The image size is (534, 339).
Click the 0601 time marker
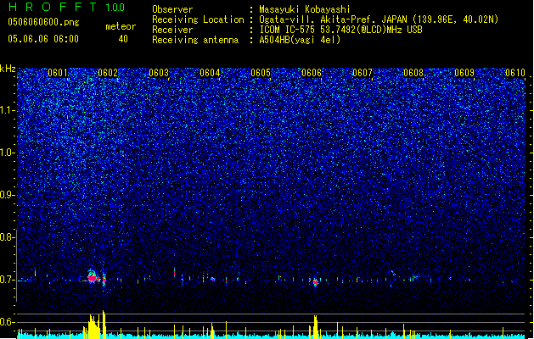[x=58, y=73]
